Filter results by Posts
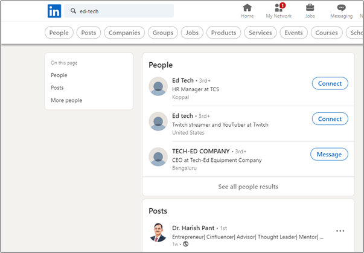 click(x=89, y=33)
